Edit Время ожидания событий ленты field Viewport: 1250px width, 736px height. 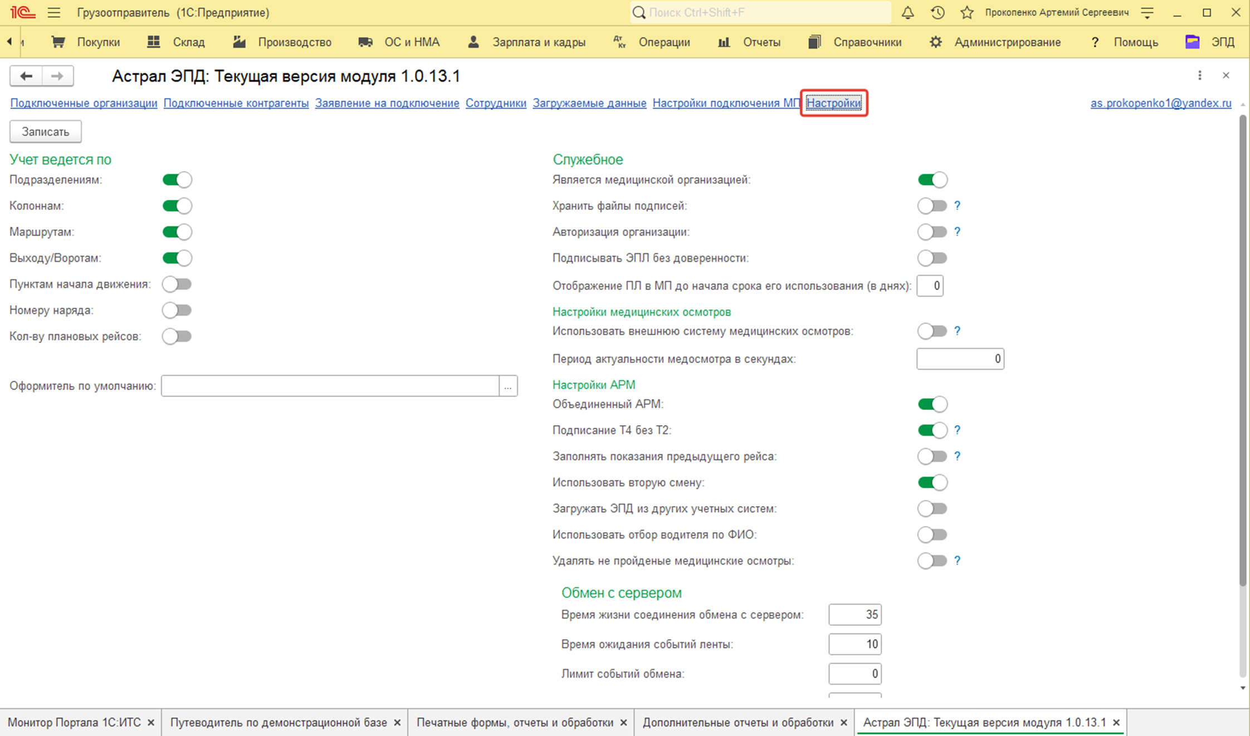point(855,644)
